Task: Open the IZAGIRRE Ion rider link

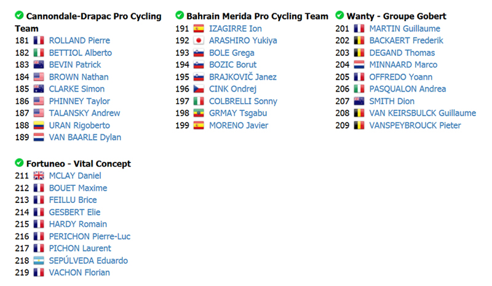Action: point(236,28)
